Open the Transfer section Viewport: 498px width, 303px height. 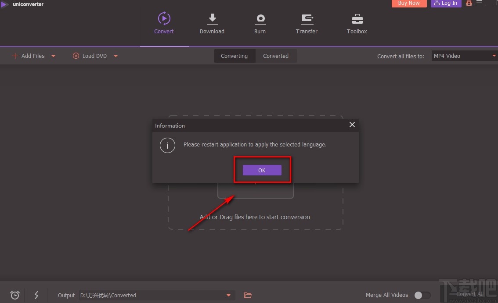tap(307, 23)
